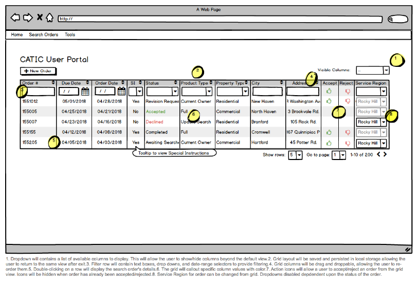Click the browser URL address bar
This screenshot has height=283, width=418.
(x=220, y=19)
